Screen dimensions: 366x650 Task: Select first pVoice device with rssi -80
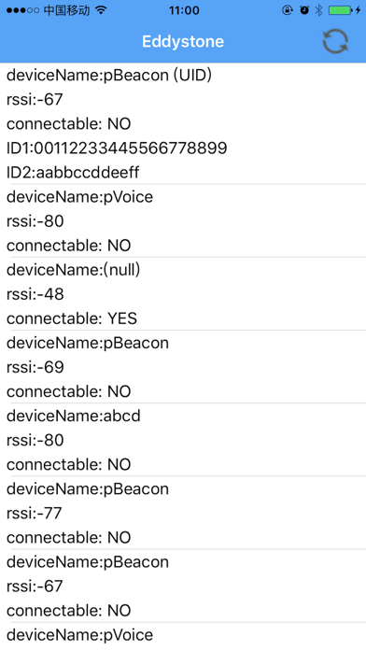[183, 221]
